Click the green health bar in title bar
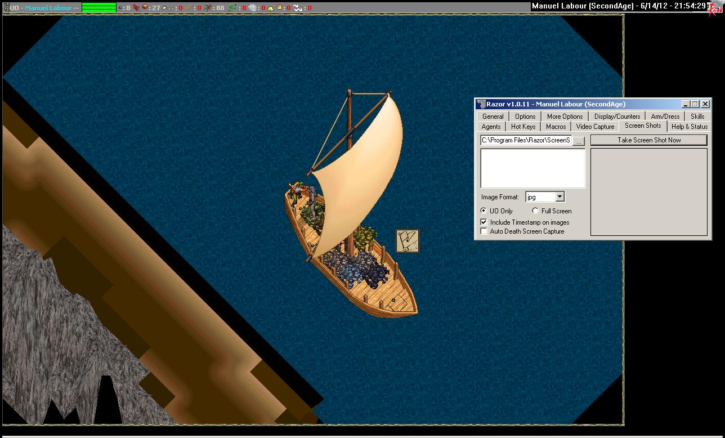Viewport: 725px width, 438px height. (99, 8)
